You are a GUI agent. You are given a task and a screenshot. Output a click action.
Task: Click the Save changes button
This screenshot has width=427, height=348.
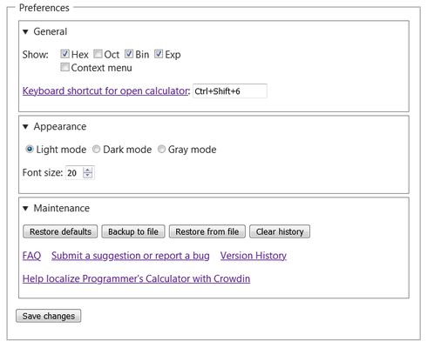coord(49,316)
